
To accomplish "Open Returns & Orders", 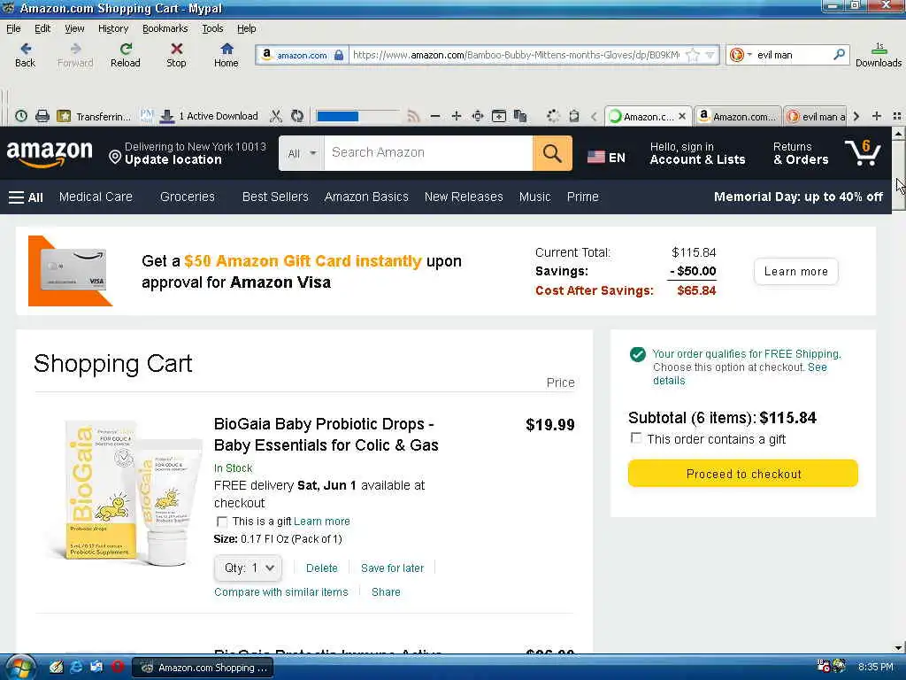I will coord(801,153).
